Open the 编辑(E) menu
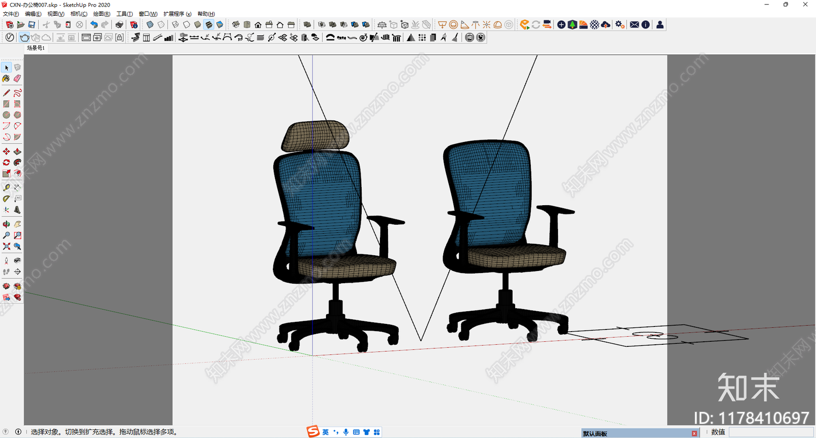The height and width of the screenshot is (438, 816). coord(33,14)
